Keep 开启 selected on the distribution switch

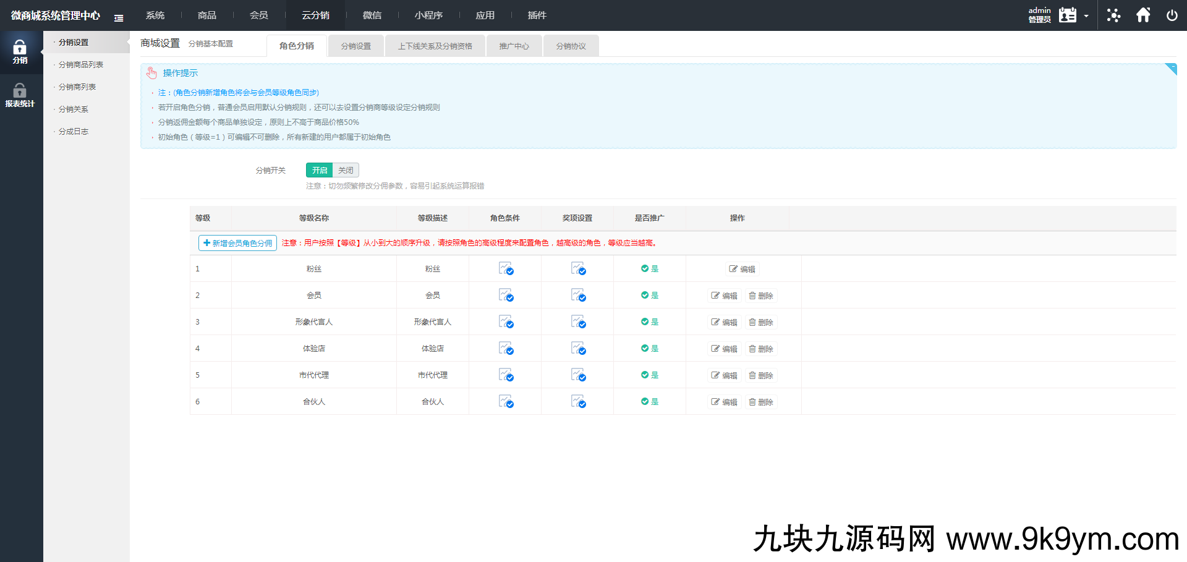319,169
